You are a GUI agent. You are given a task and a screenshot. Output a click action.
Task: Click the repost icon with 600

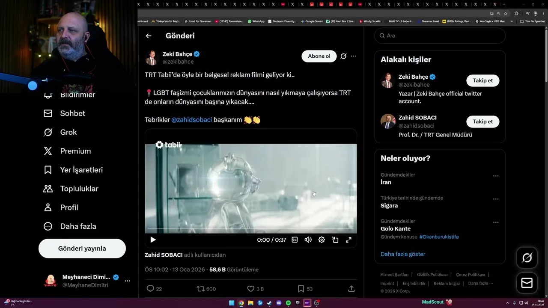(x=200, y=289)
